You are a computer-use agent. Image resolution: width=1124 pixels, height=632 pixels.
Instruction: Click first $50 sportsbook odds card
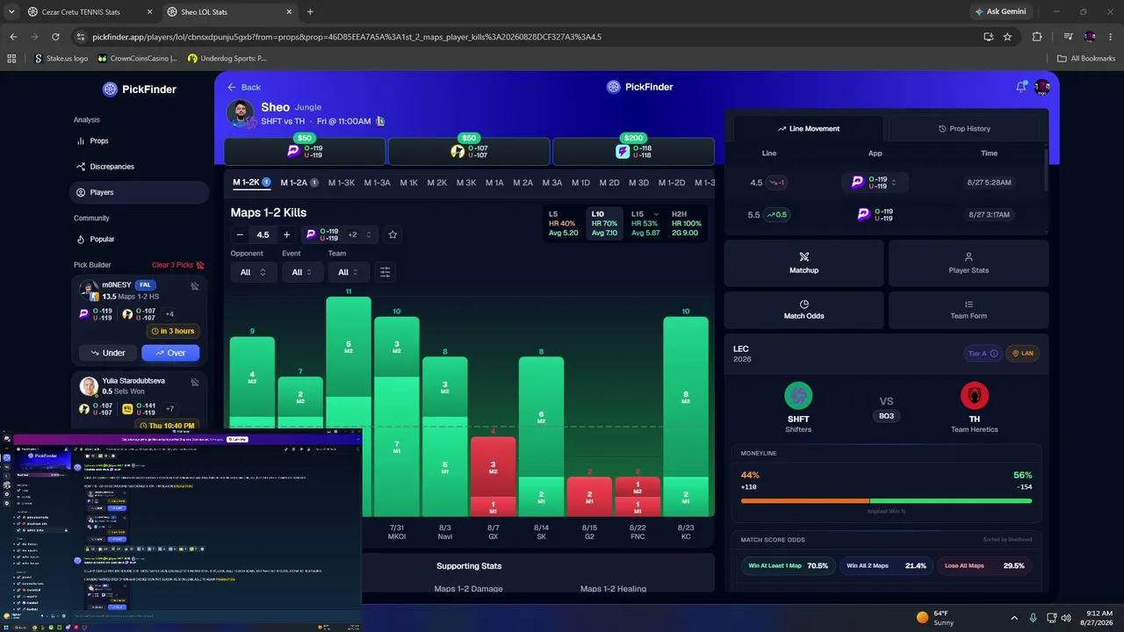(305, 151)
